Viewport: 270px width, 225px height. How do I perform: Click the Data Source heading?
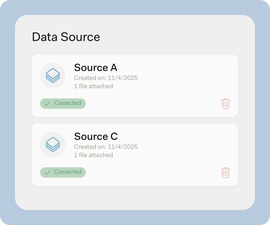point(66,37)
